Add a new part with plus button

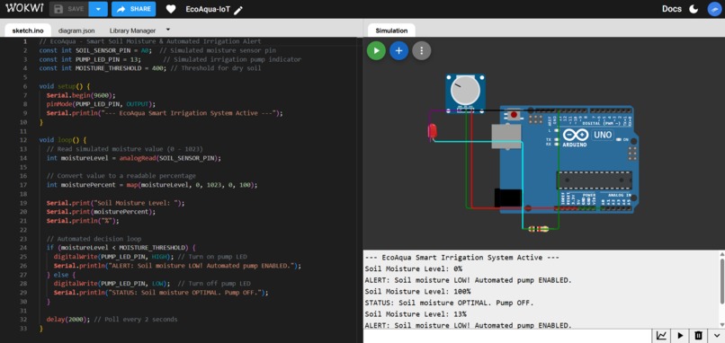pos(399,51)
